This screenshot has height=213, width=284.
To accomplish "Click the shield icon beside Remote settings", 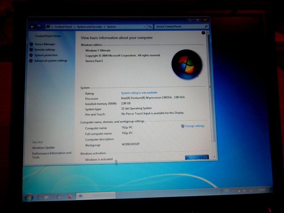I will [x=31, y=50].
